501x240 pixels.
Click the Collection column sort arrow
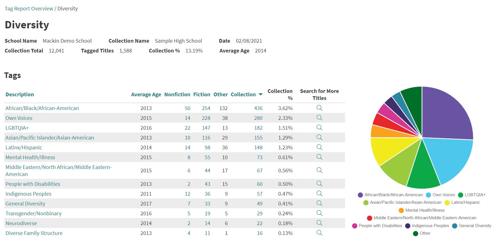point(260,94)
